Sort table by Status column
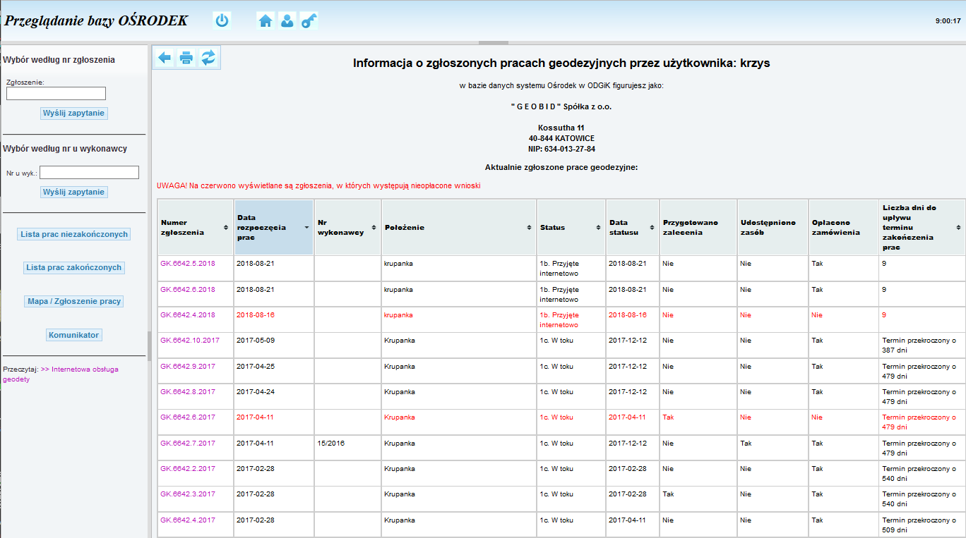 (571, 227)
